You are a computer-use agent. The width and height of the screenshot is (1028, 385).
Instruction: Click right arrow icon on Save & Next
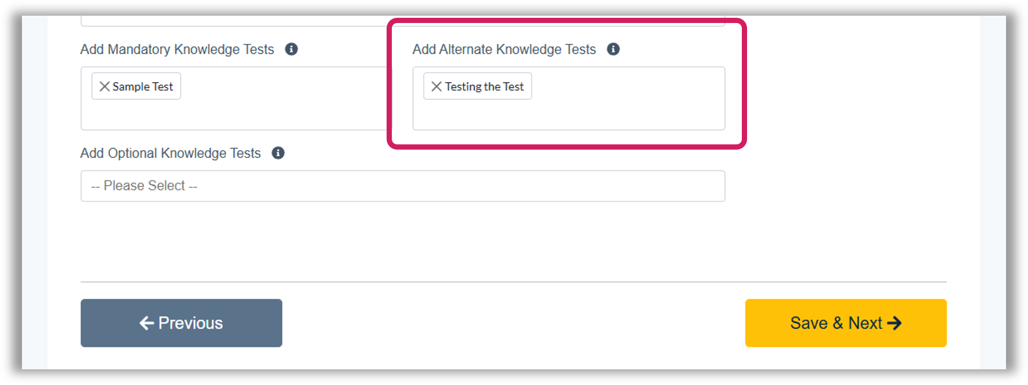[894, 323]
